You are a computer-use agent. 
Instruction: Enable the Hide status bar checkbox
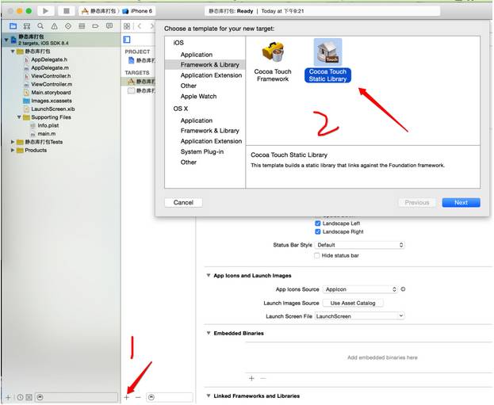(x=317, y=255)
